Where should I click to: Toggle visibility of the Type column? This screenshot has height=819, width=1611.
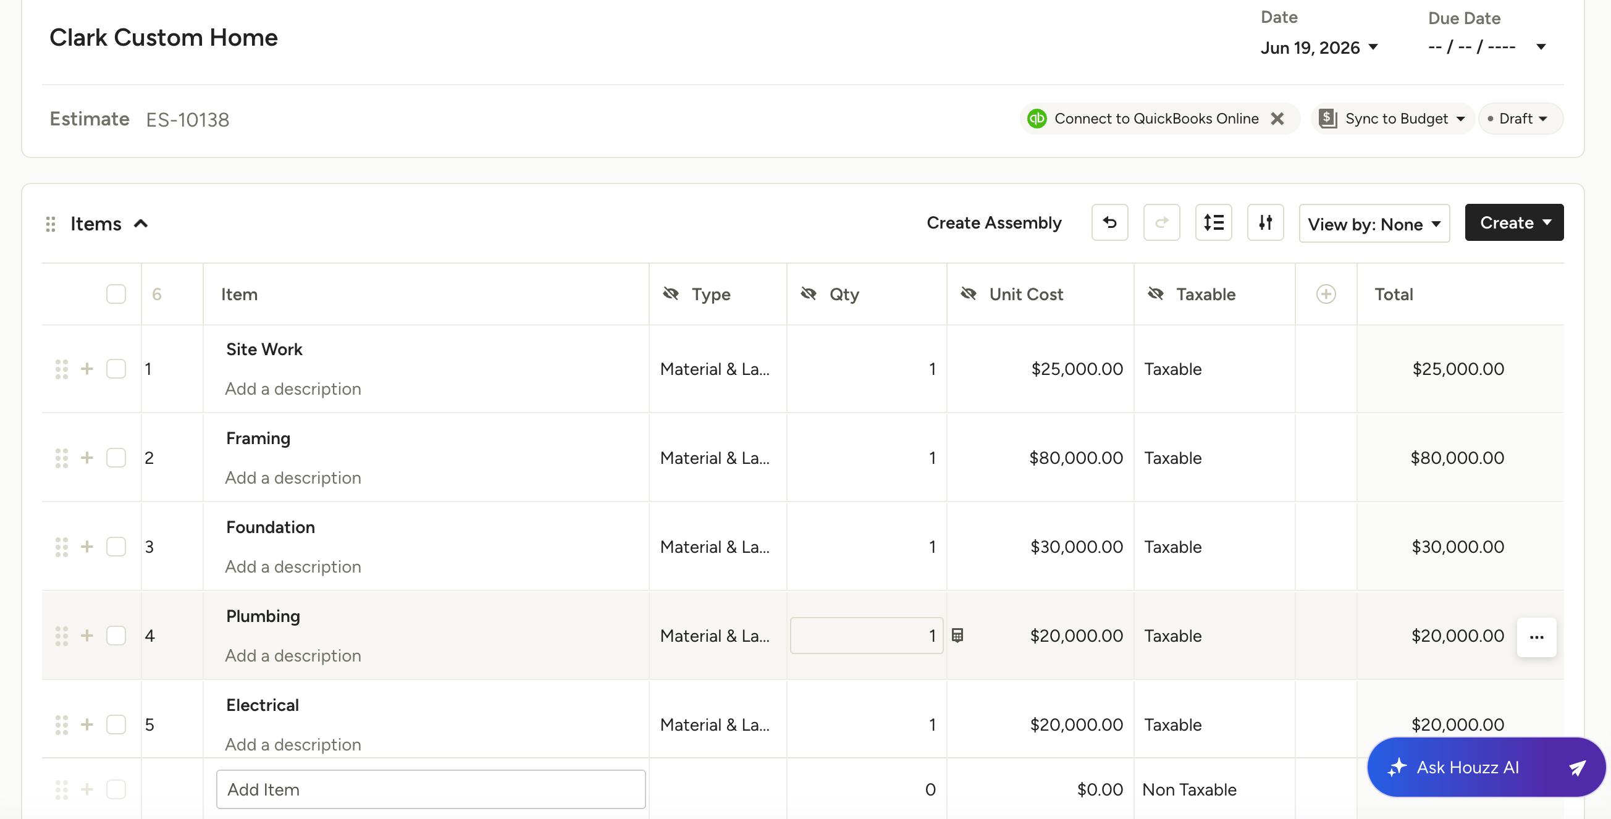(671, 293)
